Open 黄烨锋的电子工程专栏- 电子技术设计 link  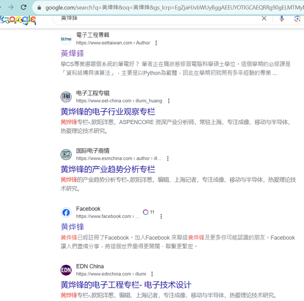coord(126,285)
